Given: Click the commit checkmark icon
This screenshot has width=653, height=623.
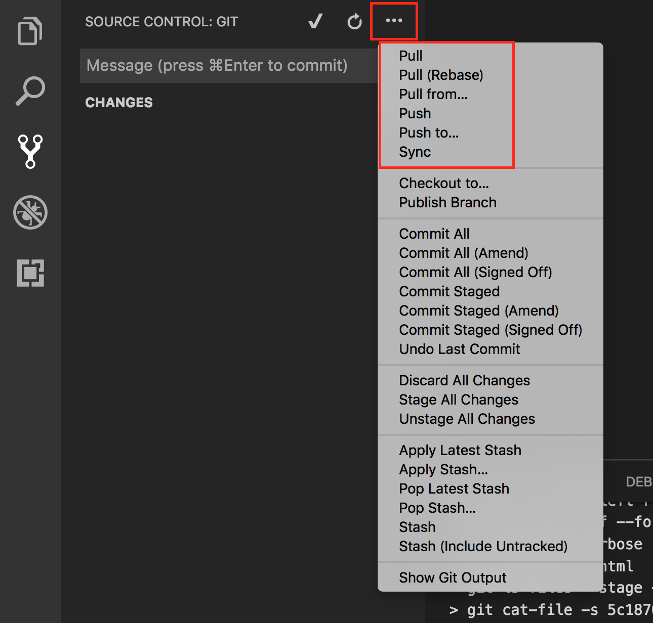Looking at the screenshot, I should click(x=315, y=21).
